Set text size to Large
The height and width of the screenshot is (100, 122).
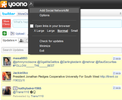click(51, 31)
